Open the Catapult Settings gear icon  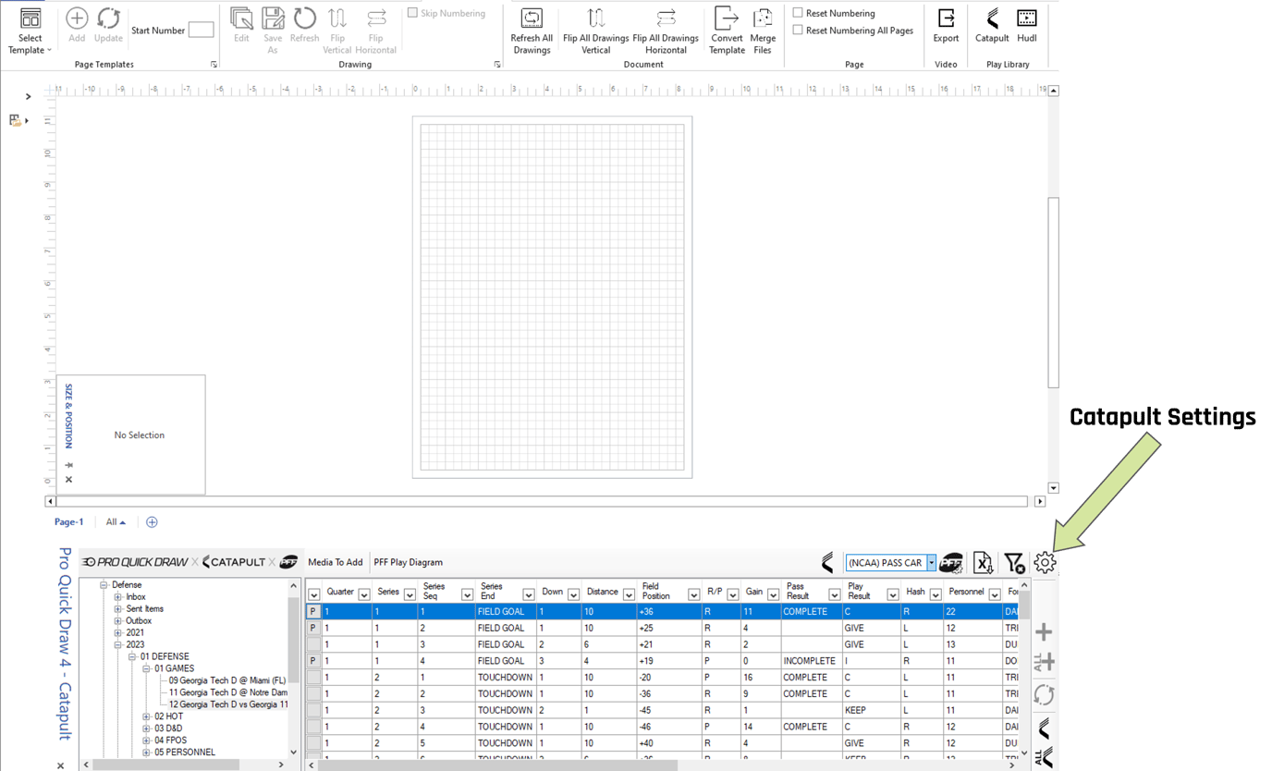click(1044, 562)
